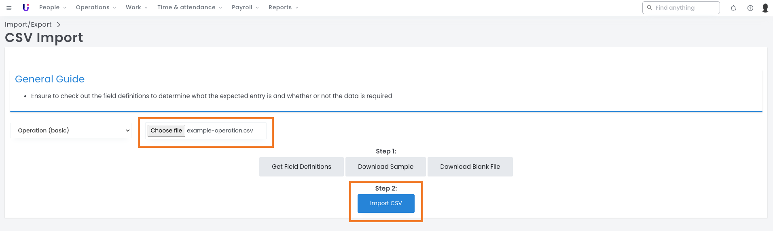Expand the Reports menu
The image size is (773, 231).
(x=283, y=8)
